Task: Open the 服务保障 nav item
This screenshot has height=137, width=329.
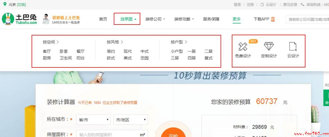Action: (211, 19)
